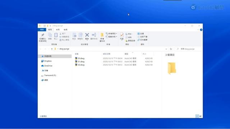The image size is (230, 129).
Task: Click the Help question mark icon
Action: (x=201, y=30)
